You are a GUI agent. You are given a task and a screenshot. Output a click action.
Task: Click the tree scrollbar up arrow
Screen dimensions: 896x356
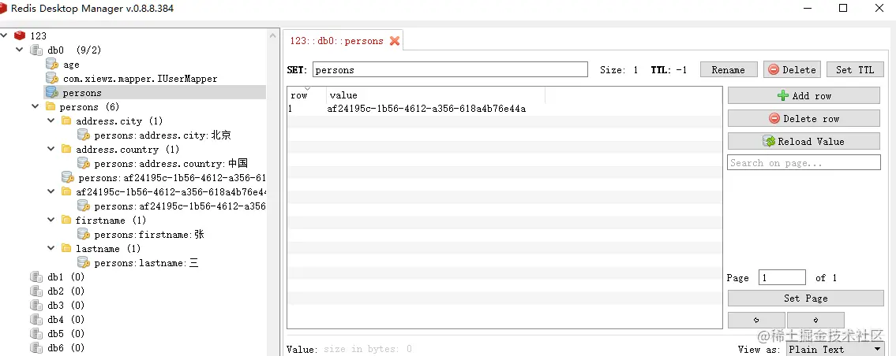coord(273,35)
